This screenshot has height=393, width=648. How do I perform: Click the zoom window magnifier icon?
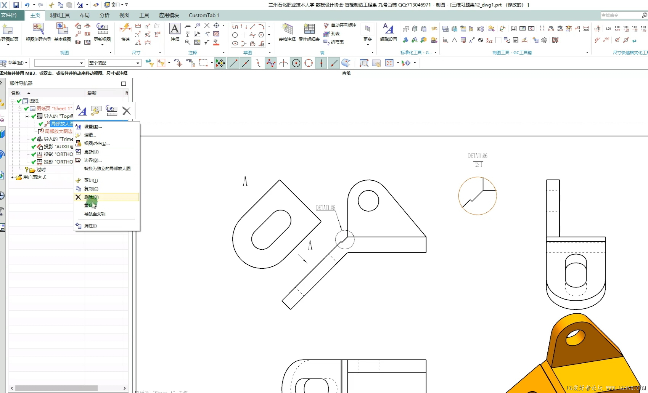click(364, 63)
